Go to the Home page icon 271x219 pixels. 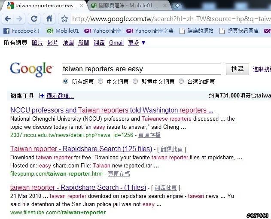49,18
